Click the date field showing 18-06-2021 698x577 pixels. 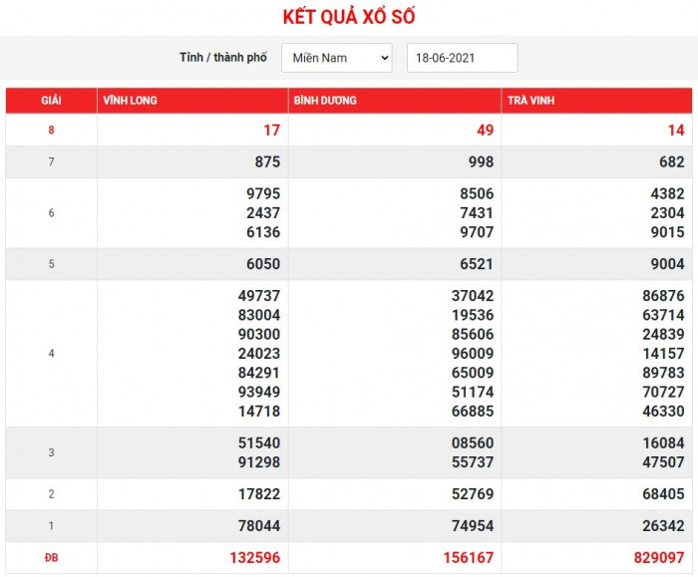pos(462,58)
